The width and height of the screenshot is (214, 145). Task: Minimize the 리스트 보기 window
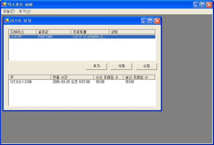[x=144, y=21]
